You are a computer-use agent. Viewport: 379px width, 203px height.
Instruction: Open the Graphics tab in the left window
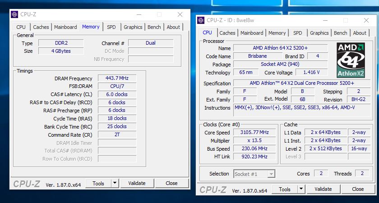[x=133, y=27]
